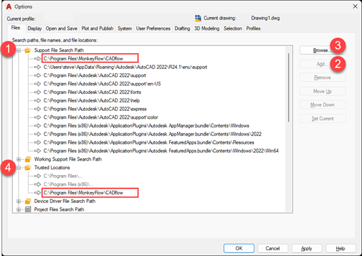Select the FeaturedApps.bundle Windows\2022\Win64 path
Viewport: 362px width, 256px height.
(161, 151)
